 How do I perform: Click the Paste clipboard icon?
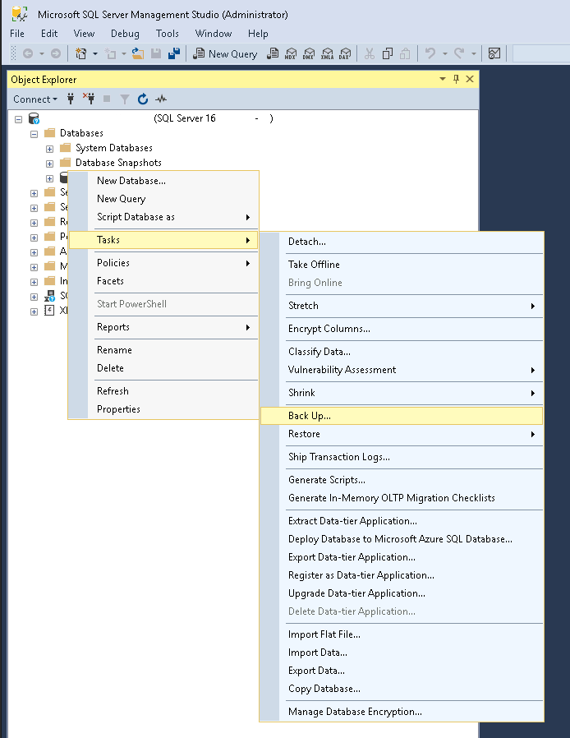(405, 53)
